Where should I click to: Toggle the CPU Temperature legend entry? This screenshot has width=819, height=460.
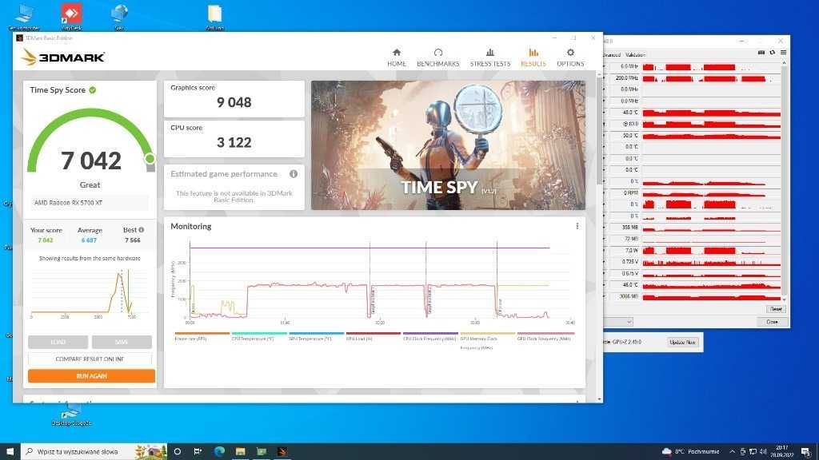click(x=259, y=336)
